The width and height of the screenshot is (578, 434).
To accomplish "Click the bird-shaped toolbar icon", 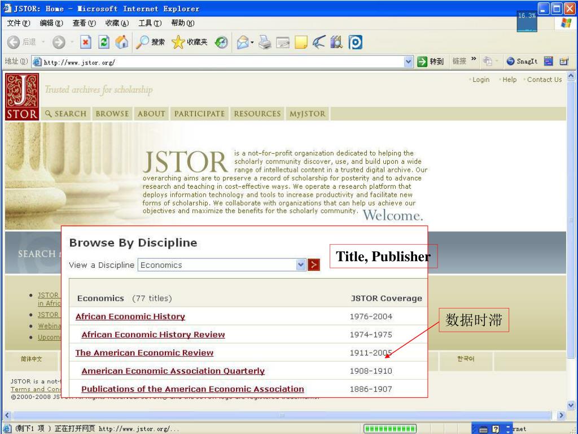I will (x=319, y=42).
